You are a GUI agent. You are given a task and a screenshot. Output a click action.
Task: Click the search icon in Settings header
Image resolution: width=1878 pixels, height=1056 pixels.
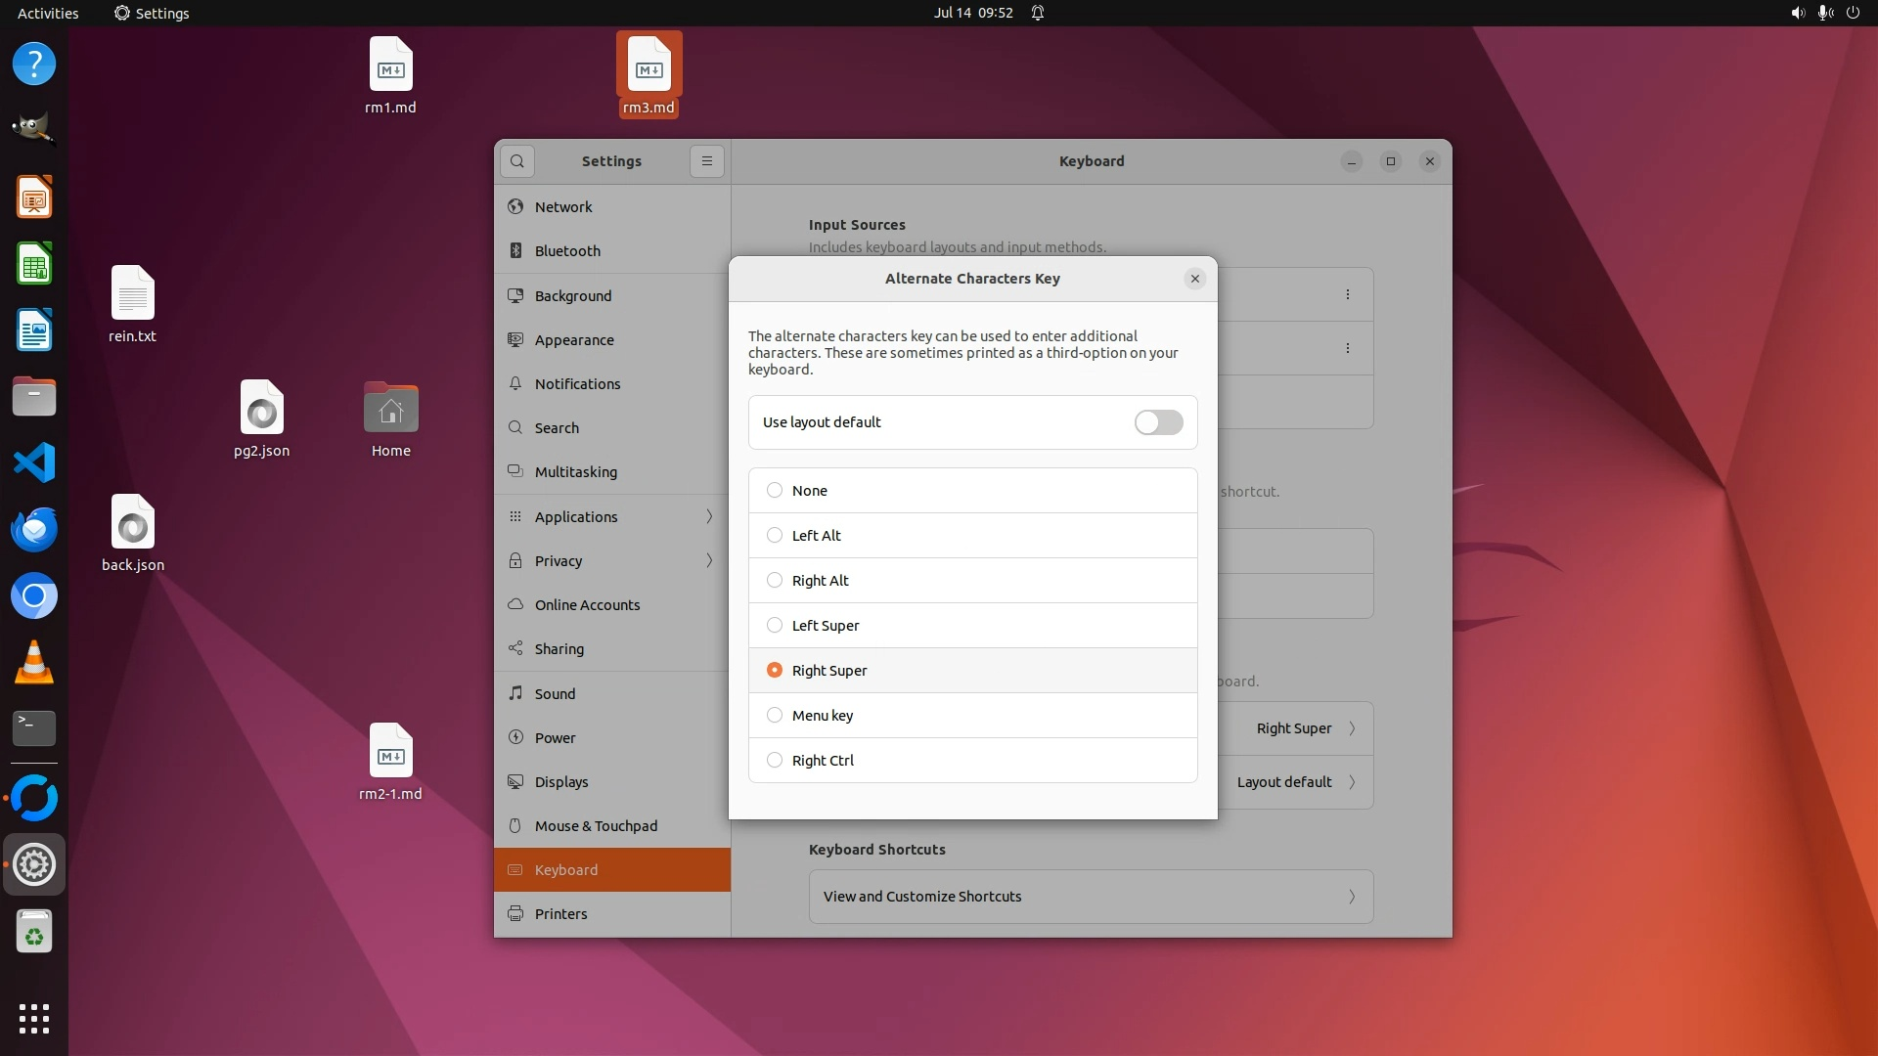517,161
